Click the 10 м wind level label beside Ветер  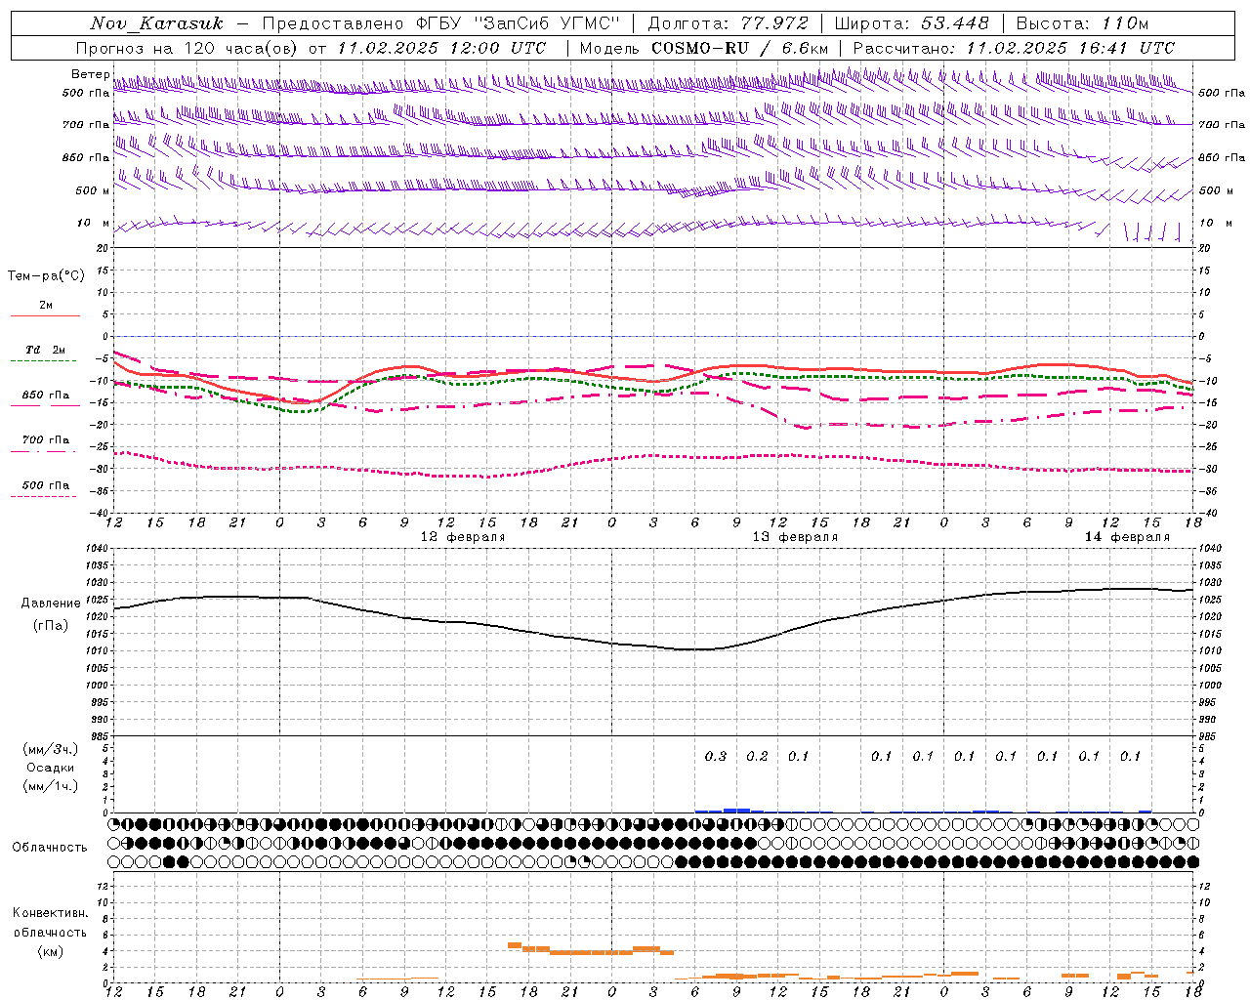point(94,224)
